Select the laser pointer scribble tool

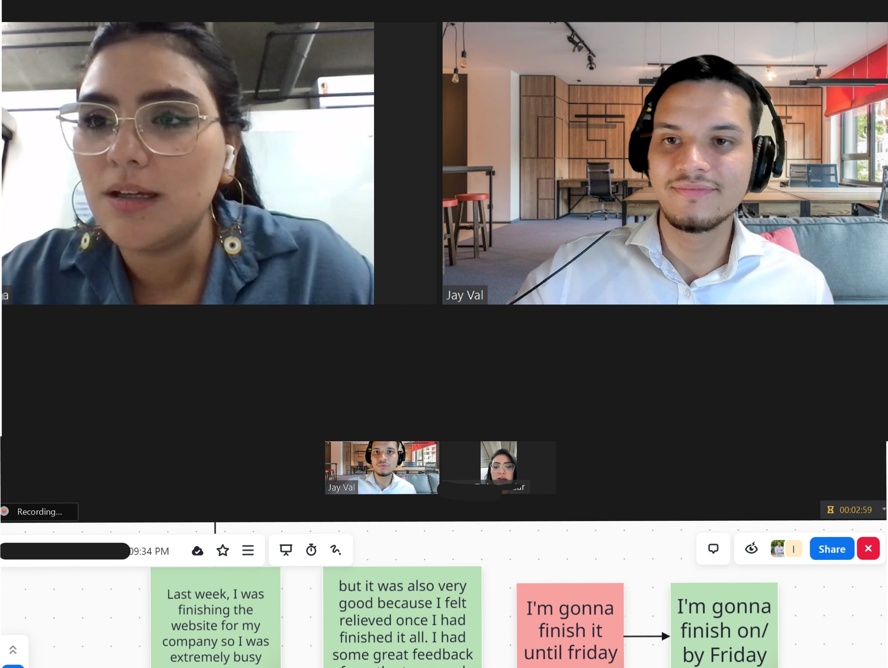[336, 550]
